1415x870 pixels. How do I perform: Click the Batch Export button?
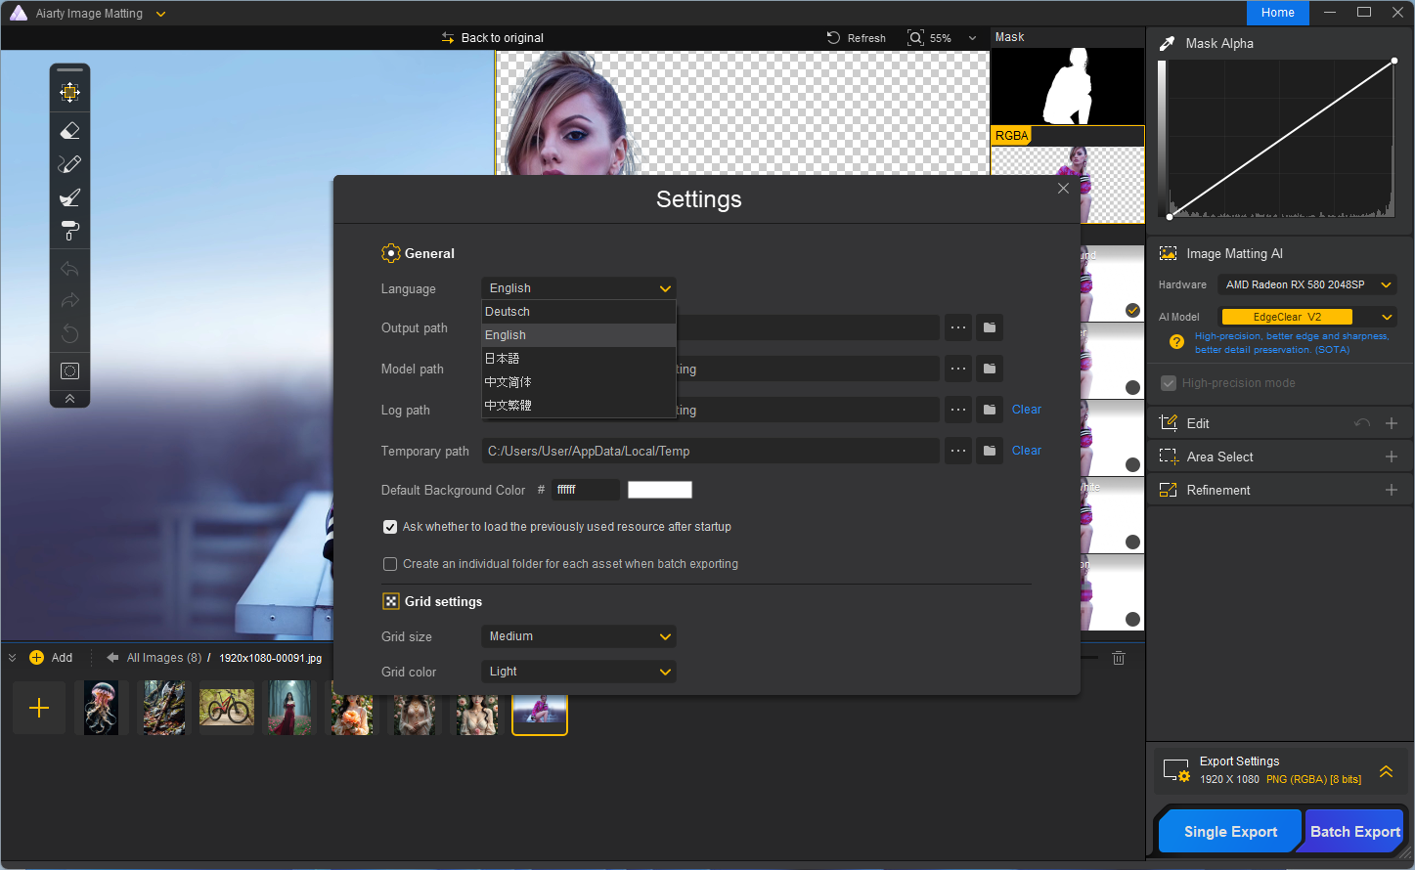tap(1354, 832)
